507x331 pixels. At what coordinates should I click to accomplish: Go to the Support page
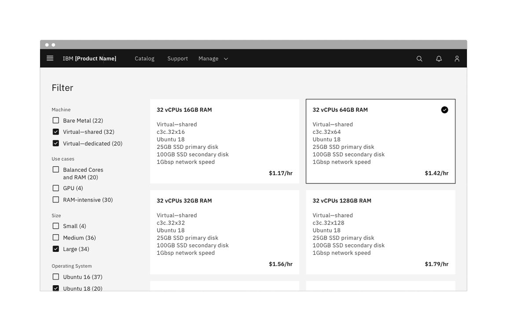[177, 58]
